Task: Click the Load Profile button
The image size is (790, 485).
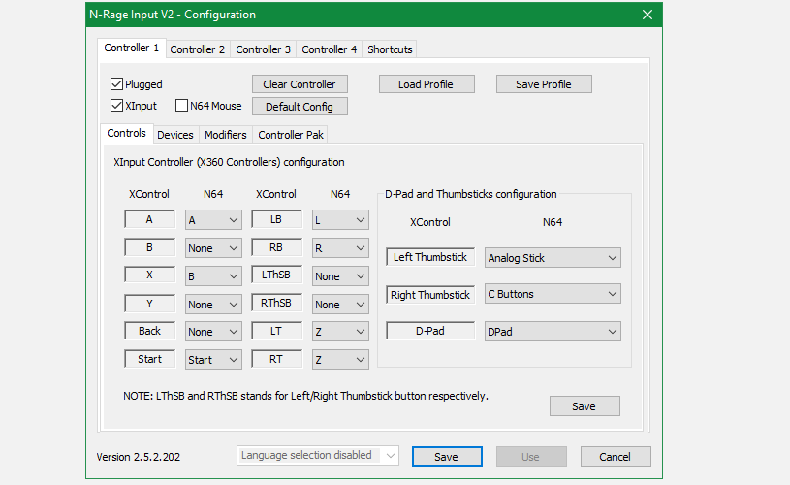Action: pyautogui.click(x=427, y=84)
